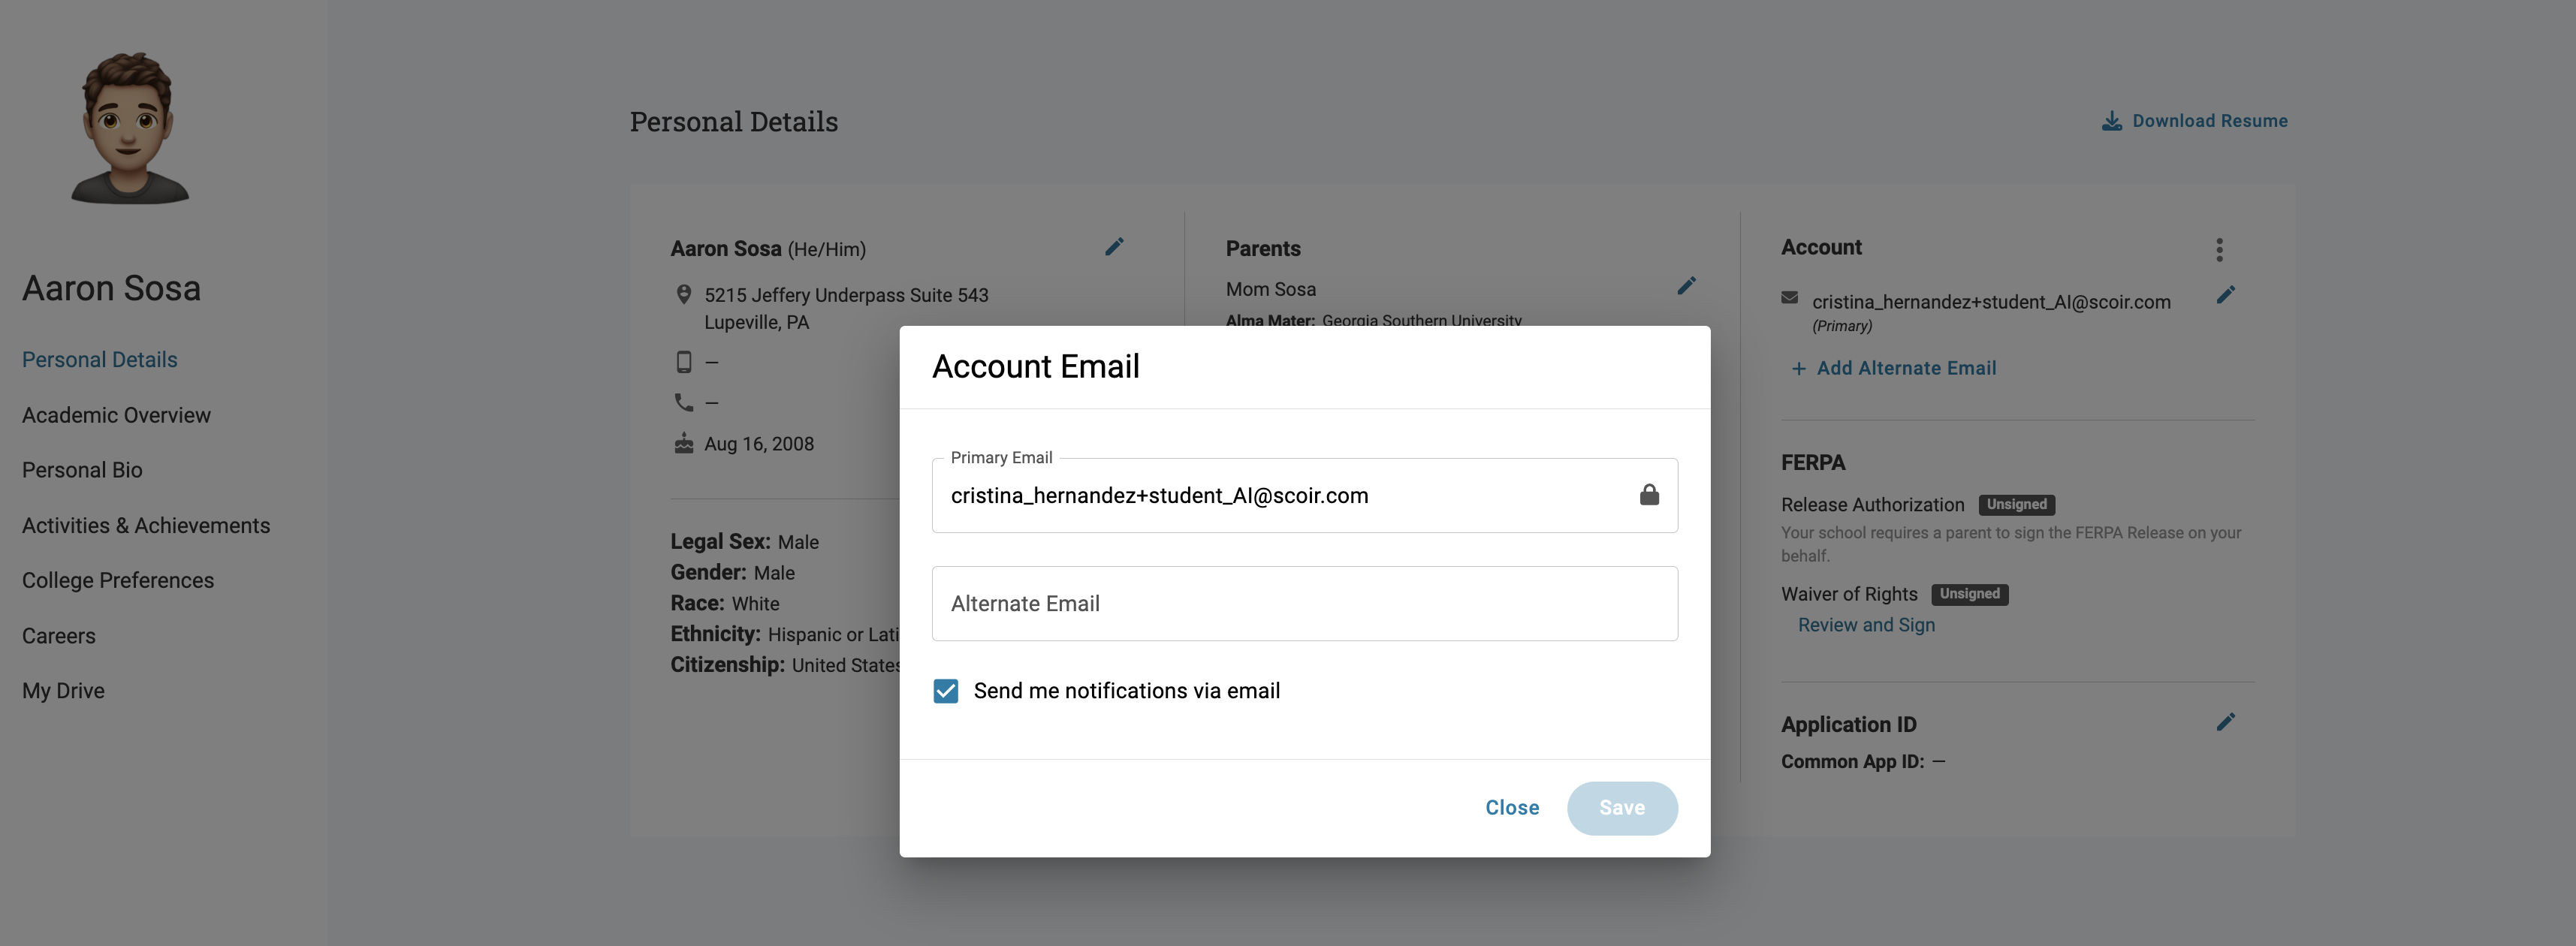Open Personal Details in sidebar
The width and height of the screenshot is (2576, 946).
pos(100,360)
